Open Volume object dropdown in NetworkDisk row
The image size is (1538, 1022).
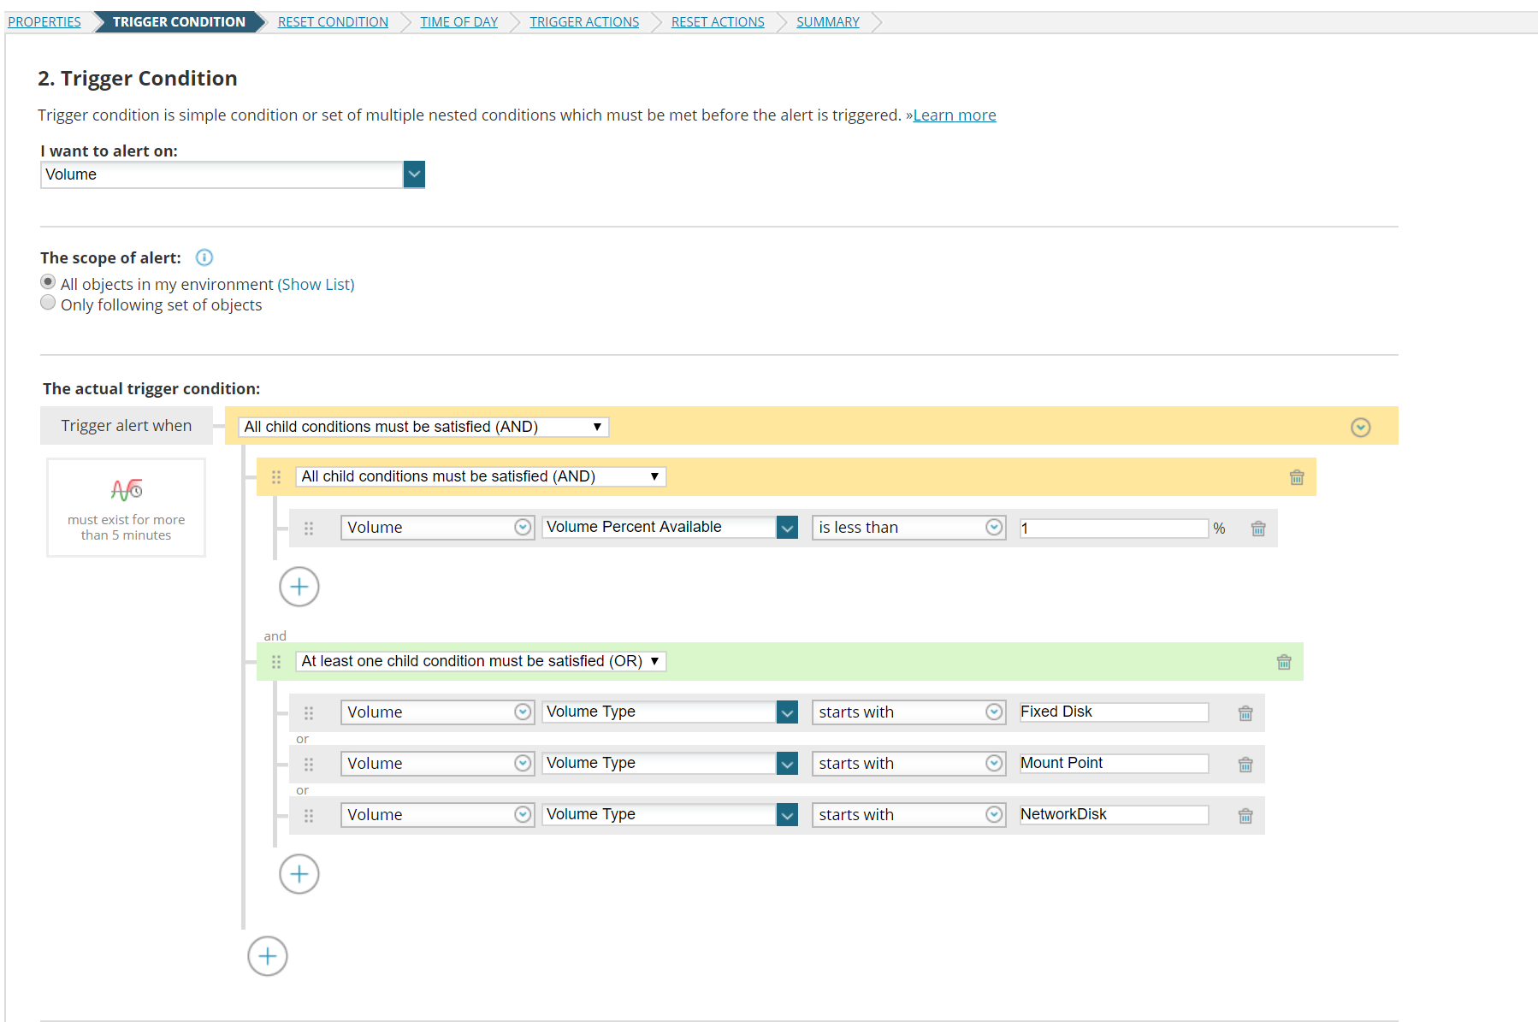(x=438, y=815)
